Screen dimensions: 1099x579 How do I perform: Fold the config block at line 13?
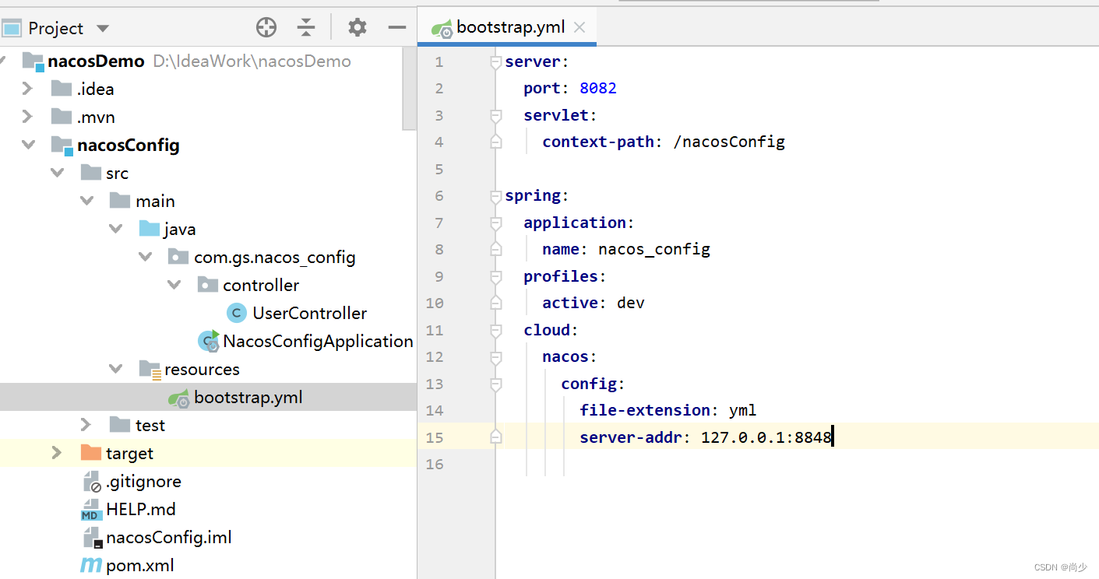(495, 384)
